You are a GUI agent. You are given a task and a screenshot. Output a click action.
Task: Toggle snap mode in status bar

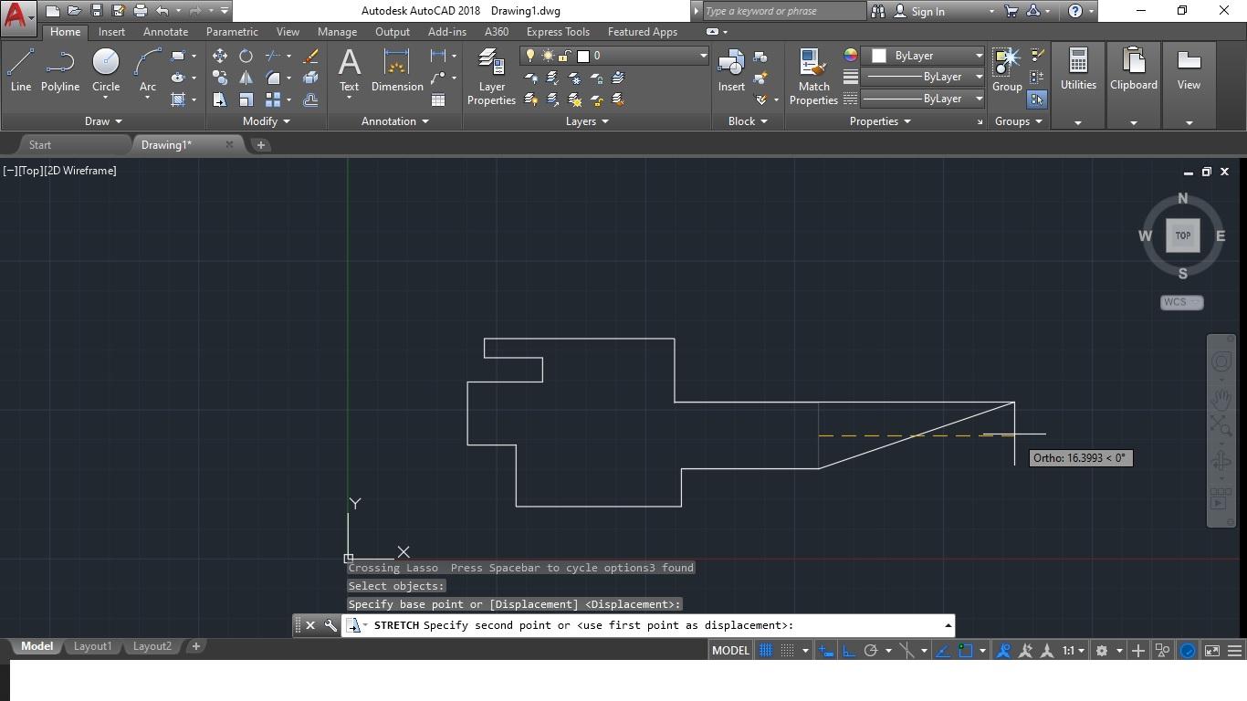tap(787, 651)
